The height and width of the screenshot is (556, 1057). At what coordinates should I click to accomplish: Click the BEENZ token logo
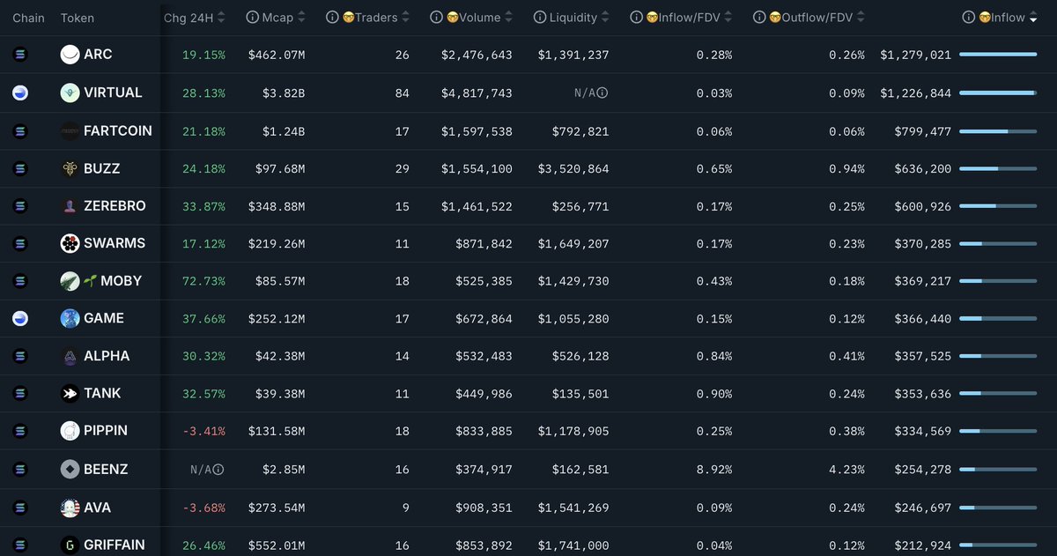click(x=70, y=469)
